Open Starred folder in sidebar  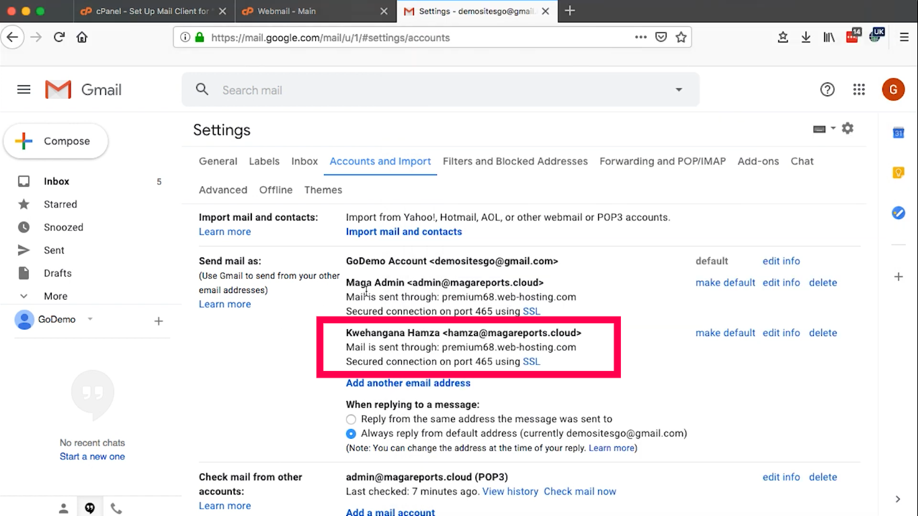(x=60, y=204)
